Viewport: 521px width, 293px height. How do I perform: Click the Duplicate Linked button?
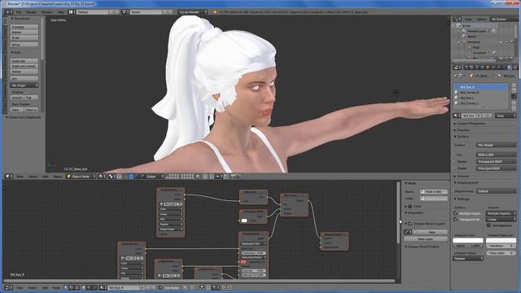[x=24, y=66]
